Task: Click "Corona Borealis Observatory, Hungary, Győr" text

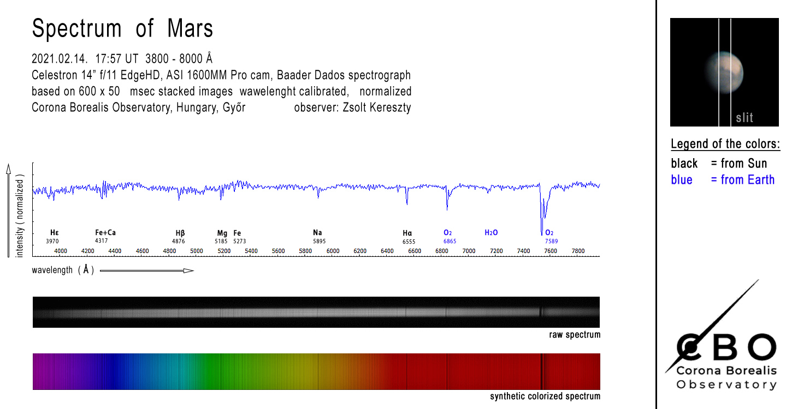Action: (139, 107)
